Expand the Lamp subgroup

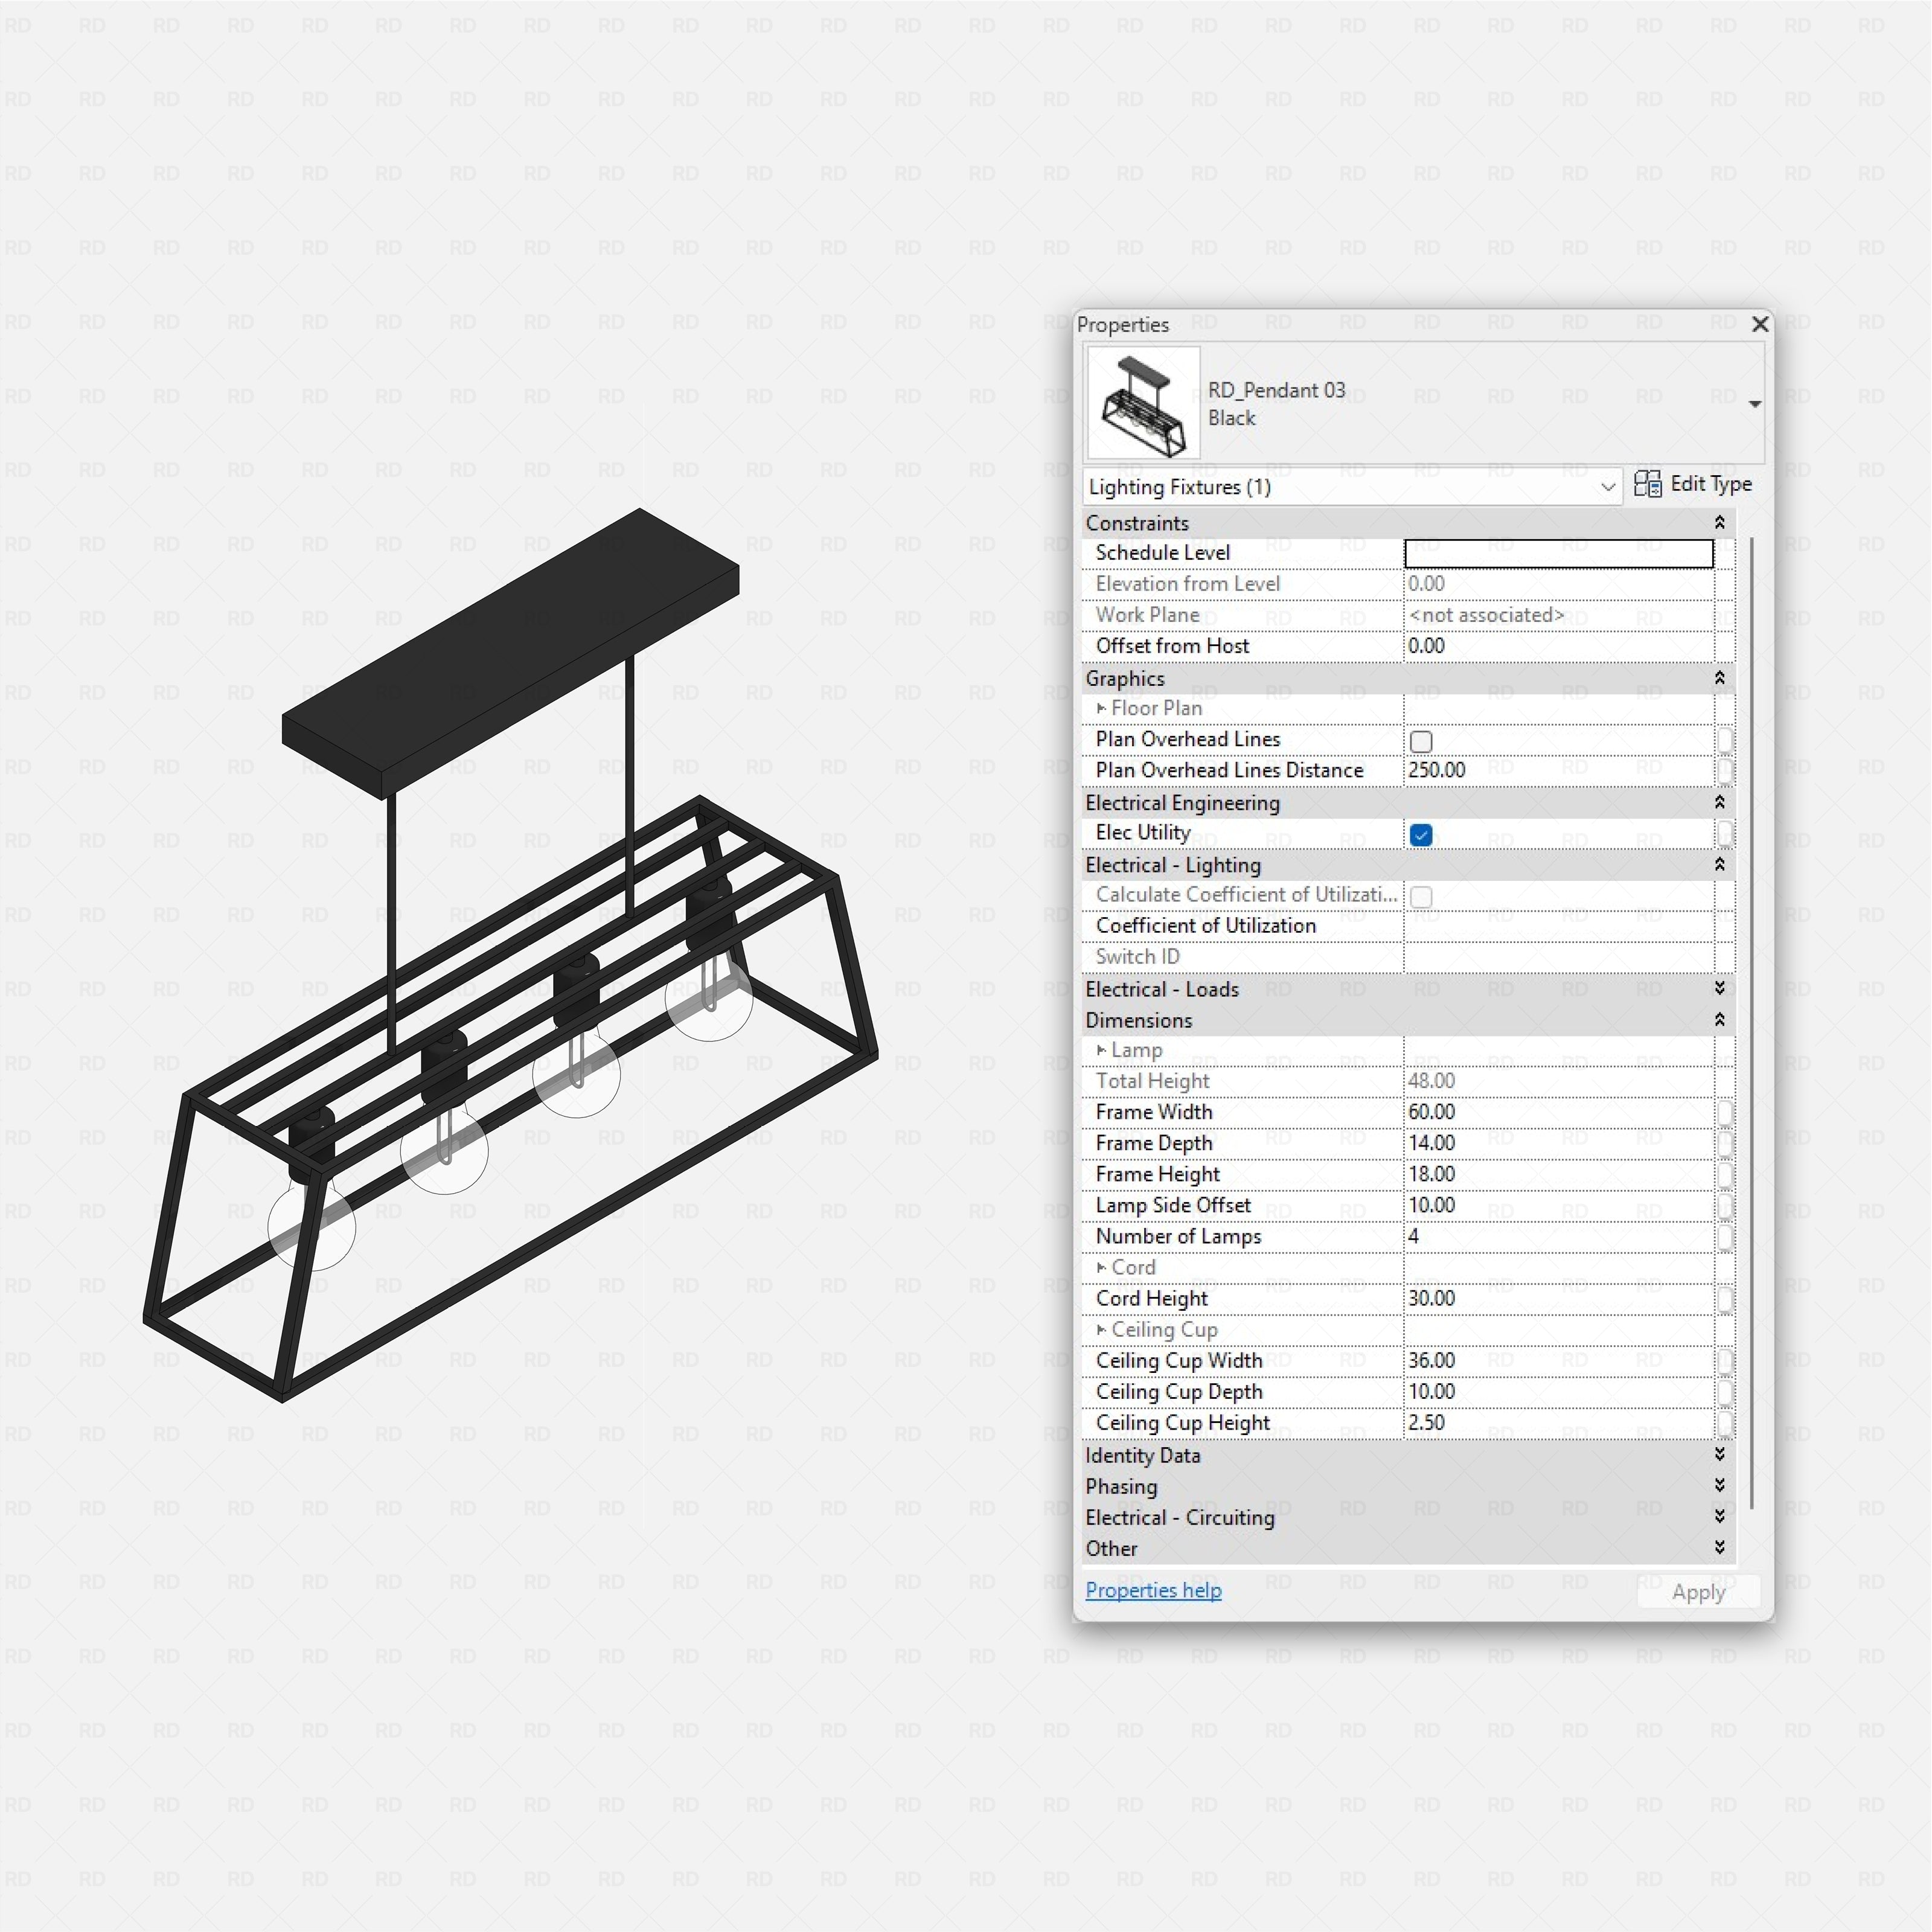coord(1101,1050)
